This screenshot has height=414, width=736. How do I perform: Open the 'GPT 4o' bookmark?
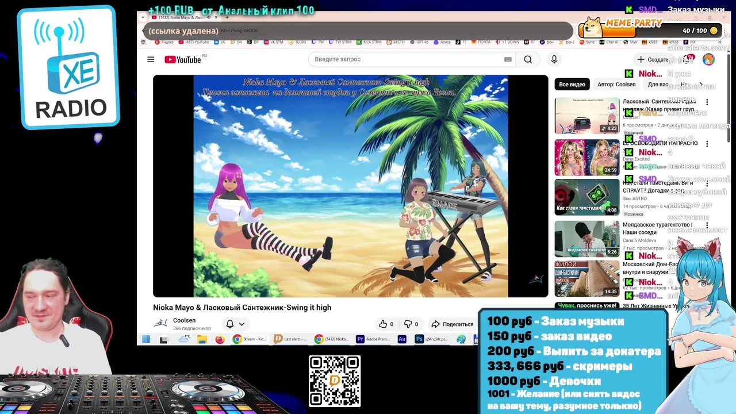(420, 42)
